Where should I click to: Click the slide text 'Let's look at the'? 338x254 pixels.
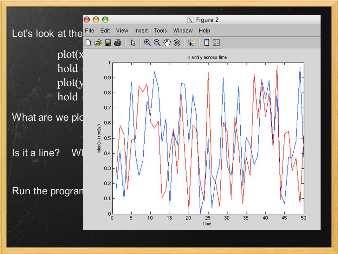point(47,33)
